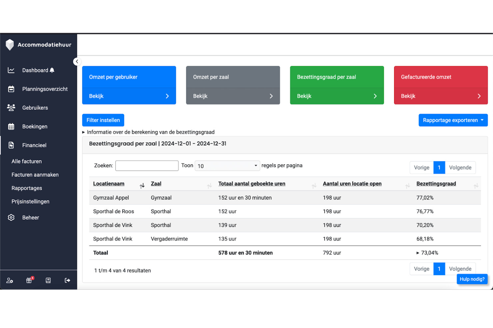Viewport: 493px width, 328px height.
Task: Open the documentation book icon
Action: click(48, 280)
